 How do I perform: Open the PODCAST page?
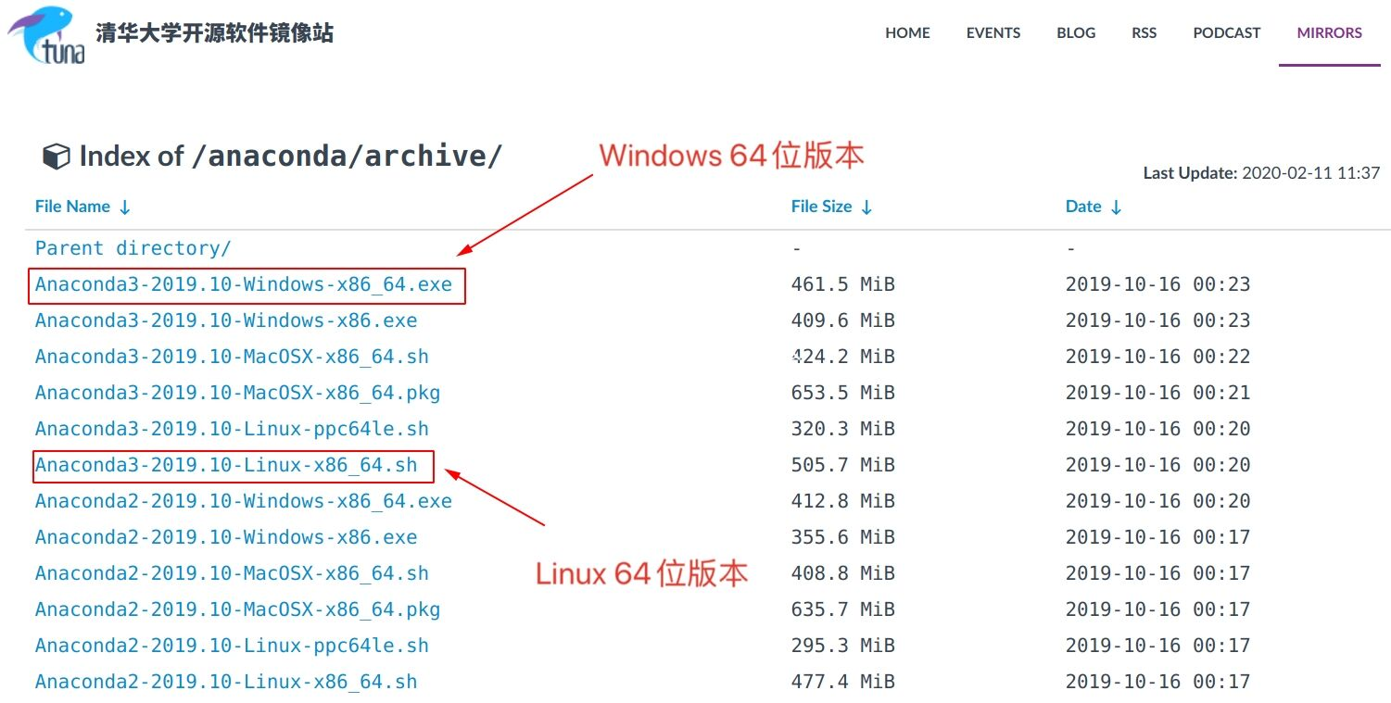coord(1225,32)
